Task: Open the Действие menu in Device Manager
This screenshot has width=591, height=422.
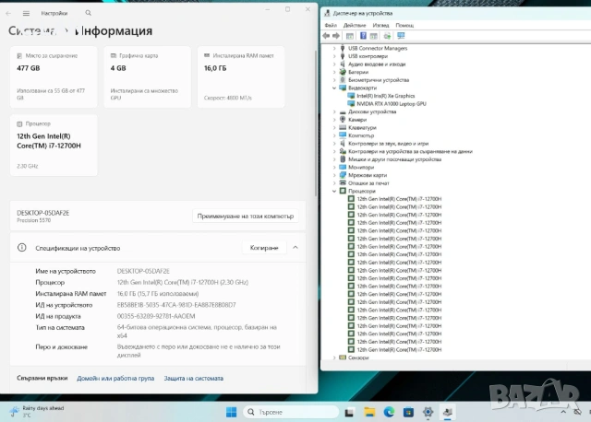Action: 355,25
